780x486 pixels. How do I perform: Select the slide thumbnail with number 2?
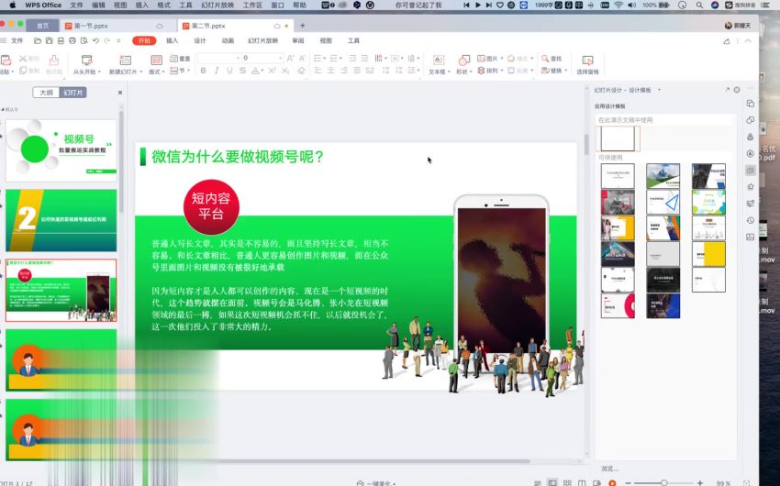61,220
